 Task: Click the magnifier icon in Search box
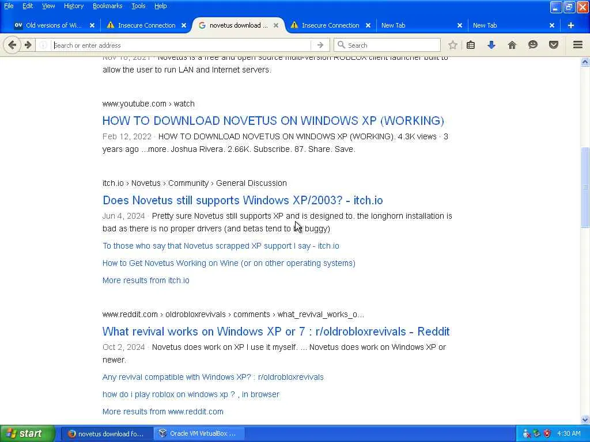[341, 45]
